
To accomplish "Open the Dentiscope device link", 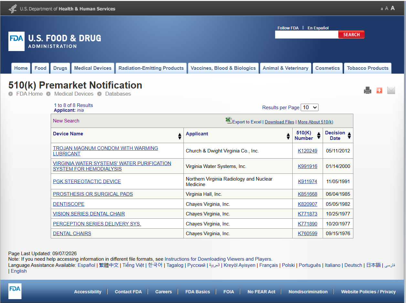I will click(x=69, y=204).
